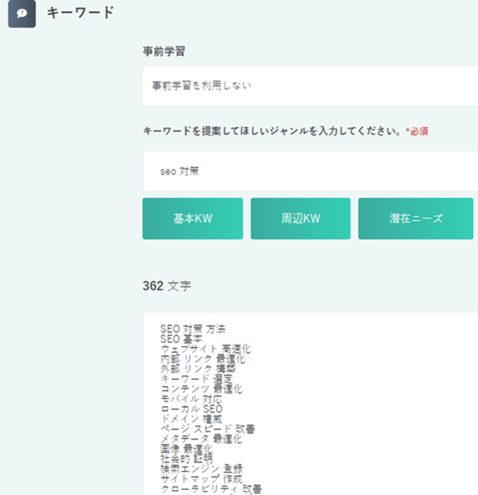
Task: Select result line 'SEO 対策 方法'
Action: tap(193, 329)
